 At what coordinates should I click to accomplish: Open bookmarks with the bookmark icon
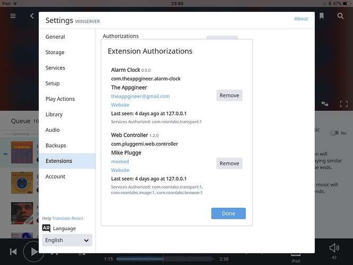322,16
